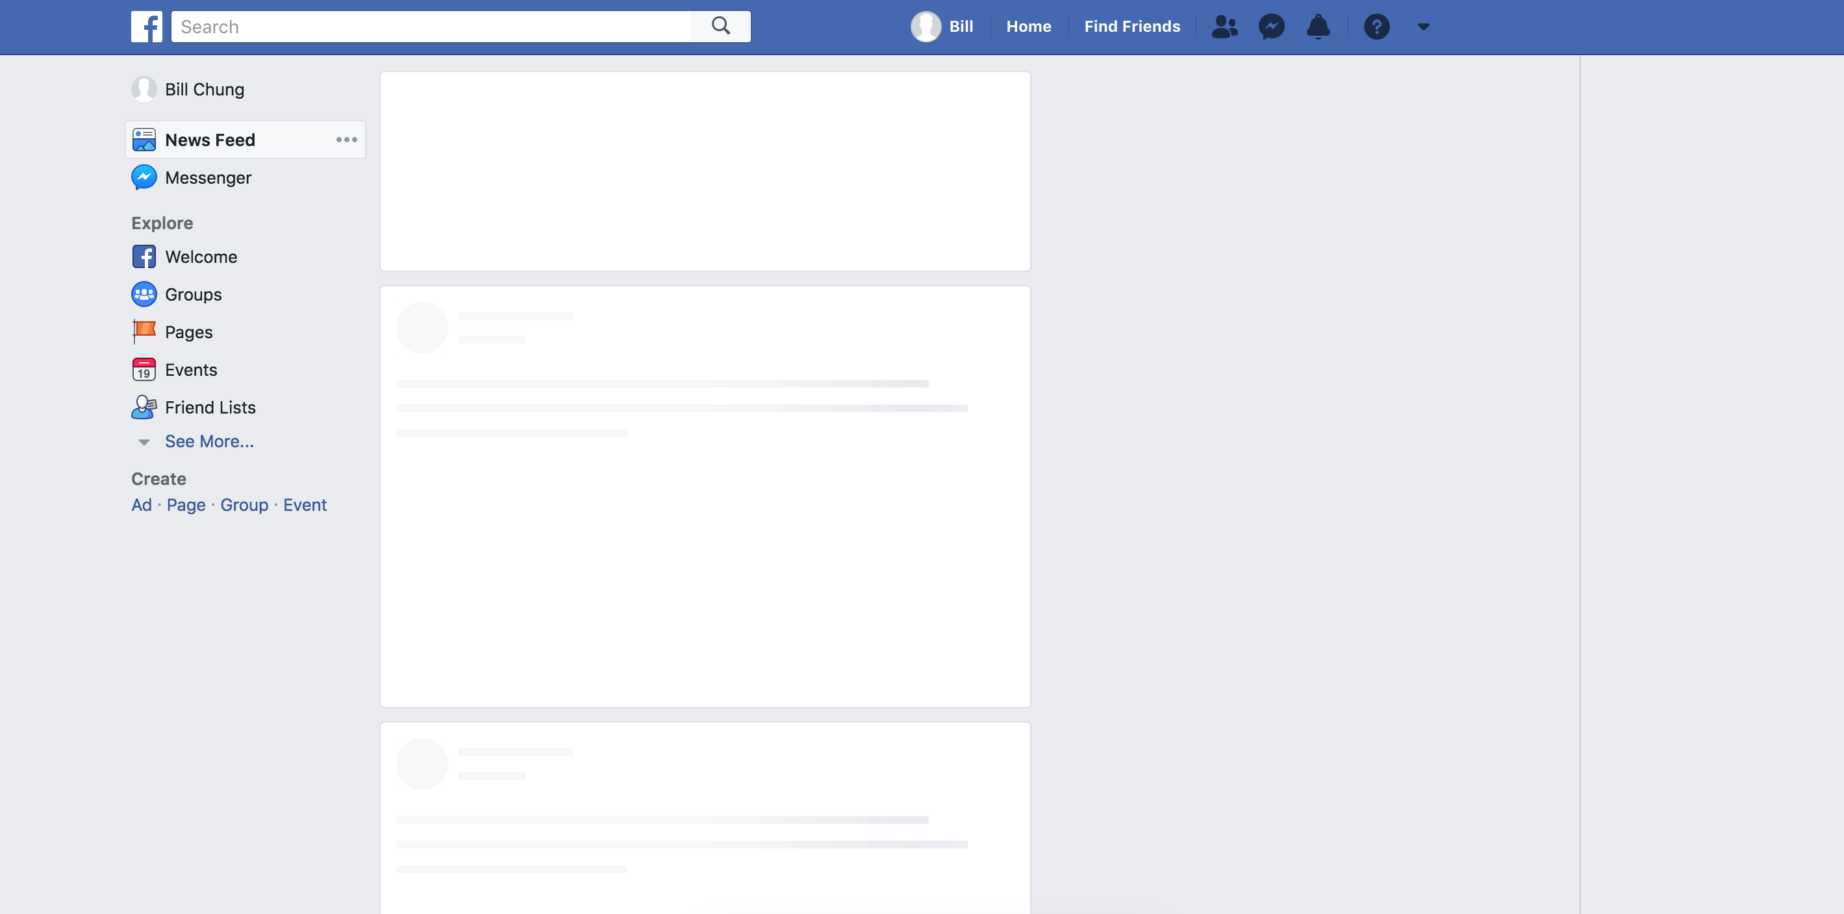Click the Help question mark icon
This screenshot has height=914, width=1844.
coord(1376,26)
